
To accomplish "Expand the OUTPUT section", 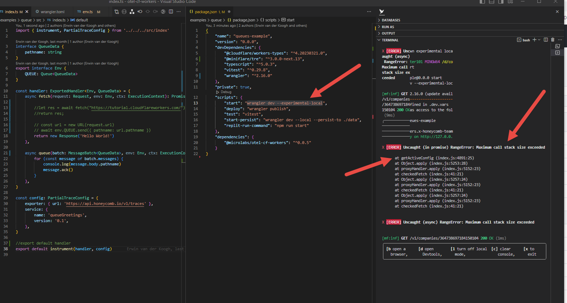I will [x=388, y=34].
